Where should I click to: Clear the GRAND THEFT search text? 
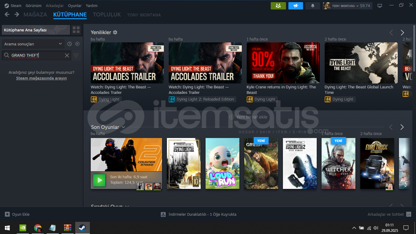click(x=67, y=55)
